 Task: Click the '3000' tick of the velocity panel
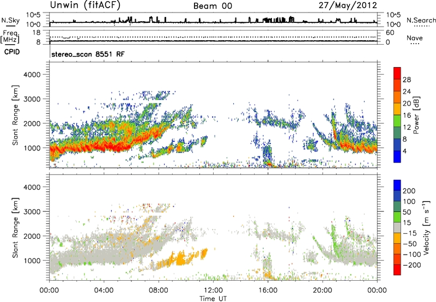pos(32,212)
